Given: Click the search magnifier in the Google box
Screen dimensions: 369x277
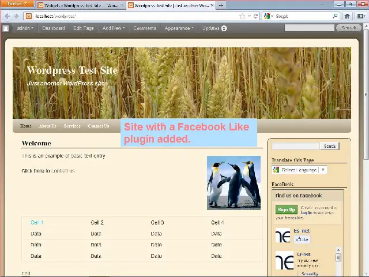Looking at the screenshot, I should pyautogui.click(x=335, y=16).
